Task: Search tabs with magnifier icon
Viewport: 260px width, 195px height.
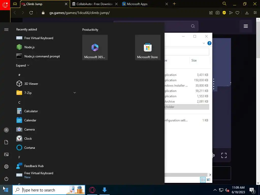Action: coord(224,4)
